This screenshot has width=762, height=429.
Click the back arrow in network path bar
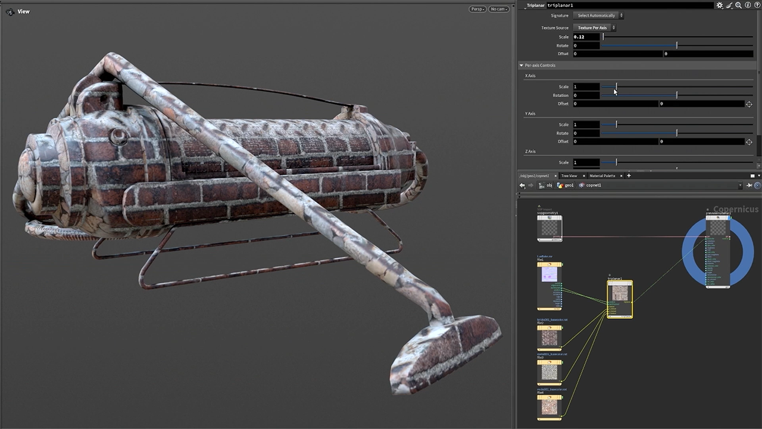523,185
